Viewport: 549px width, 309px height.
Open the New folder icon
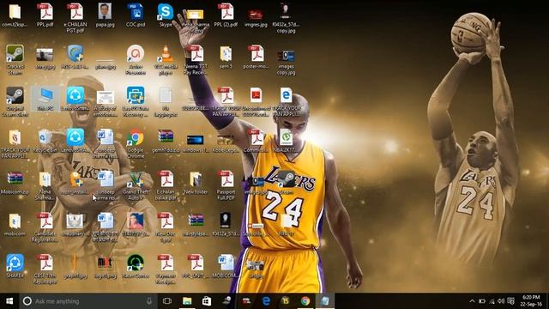click(196, 183)
